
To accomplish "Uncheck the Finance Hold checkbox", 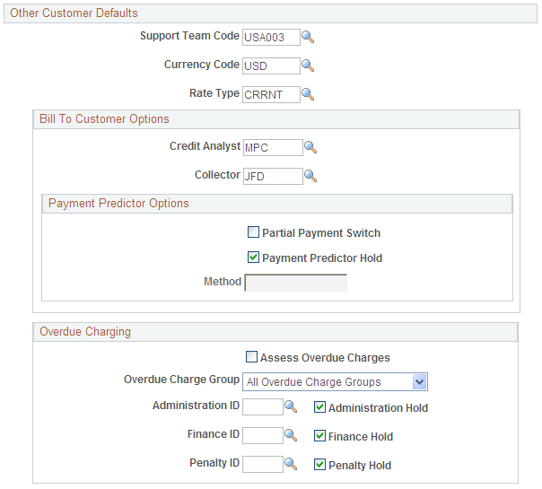I will [x=319, y=436].
